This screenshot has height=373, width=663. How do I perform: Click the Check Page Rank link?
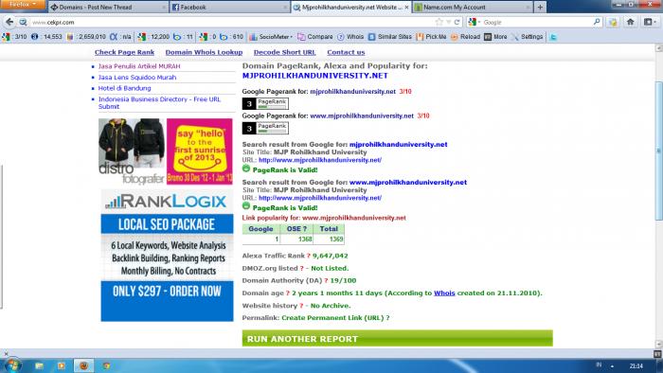[124, 52]
